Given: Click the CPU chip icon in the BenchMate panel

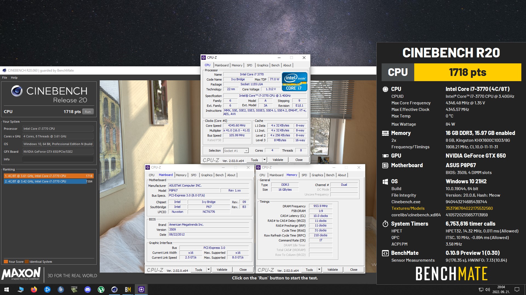Looking at the screenshot, I should coord(385,89).
